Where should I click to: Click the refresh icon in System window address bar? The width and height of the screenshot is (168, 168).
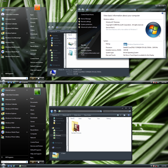coord(135,10)
